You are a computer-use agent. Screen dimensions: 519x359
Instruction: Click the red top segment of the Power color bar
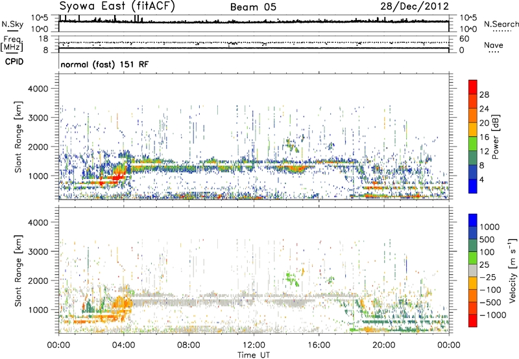coord(473,87)
